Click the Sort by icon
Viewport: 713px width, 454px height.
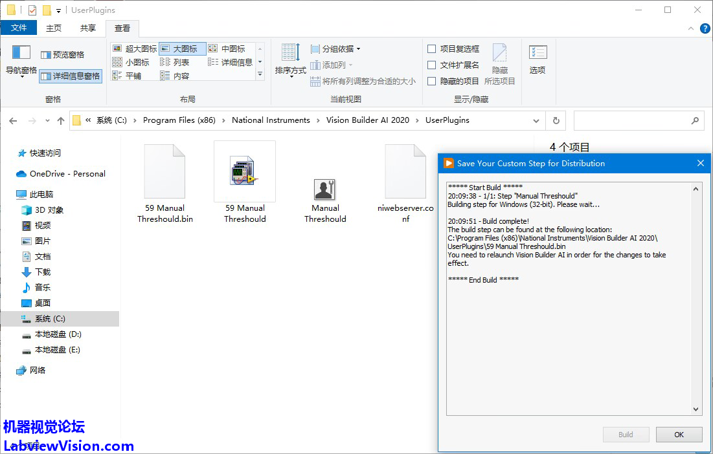(x=290, y=53)
